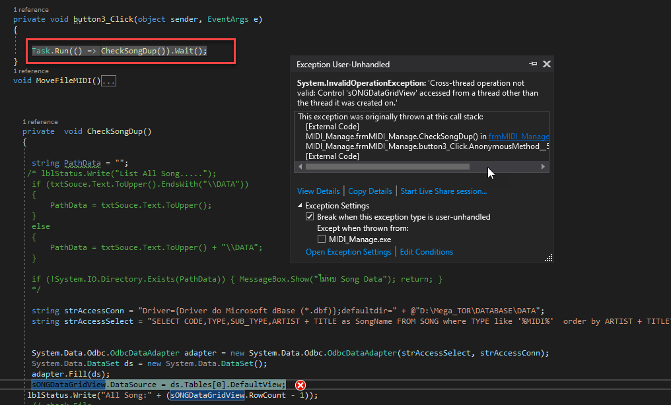Expand the collapsed MoveFileMIDI method body
The height and width of the screenshot is (405, 671).
109,81
